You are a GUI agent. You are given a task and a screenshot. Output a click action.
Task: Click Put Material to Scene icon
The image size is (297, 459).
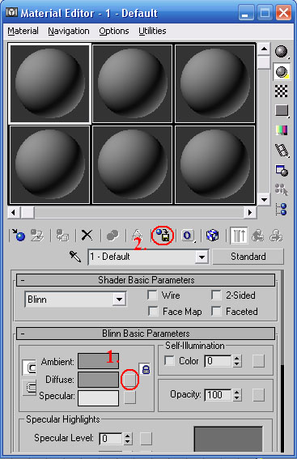[37, 235]
